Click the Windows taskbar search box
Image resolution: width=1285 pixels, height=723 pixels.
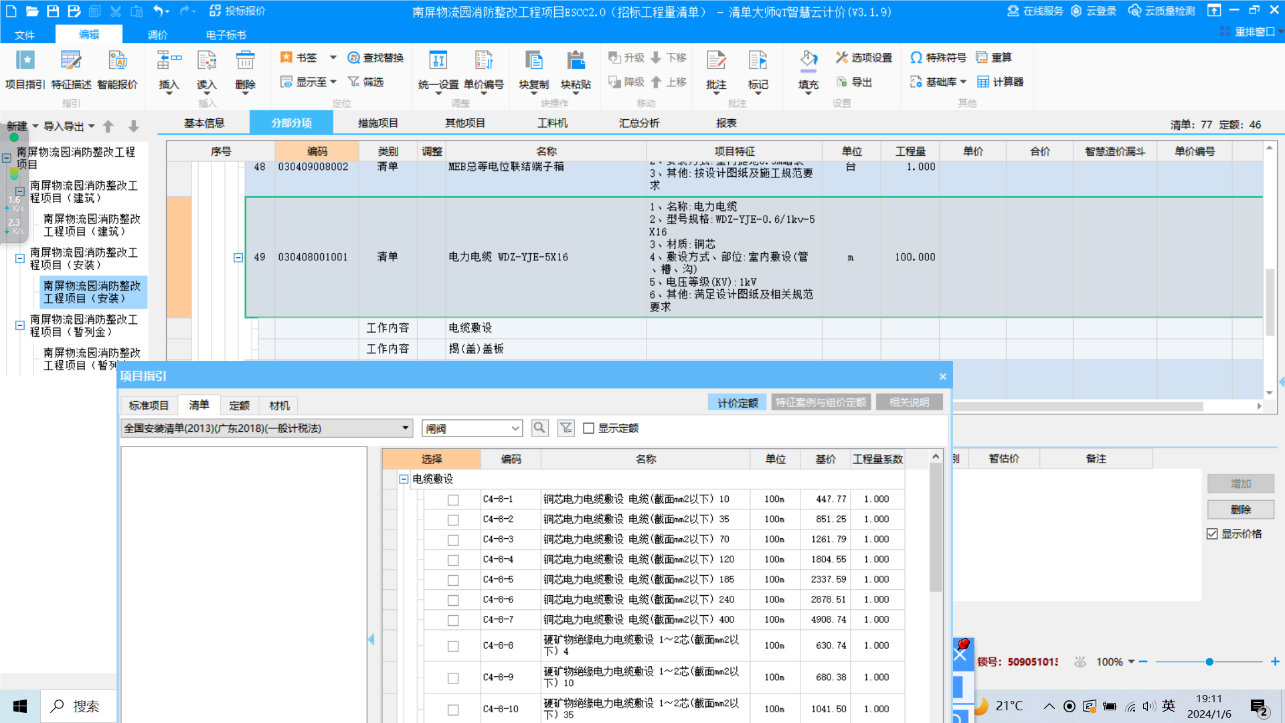[78, 706]
